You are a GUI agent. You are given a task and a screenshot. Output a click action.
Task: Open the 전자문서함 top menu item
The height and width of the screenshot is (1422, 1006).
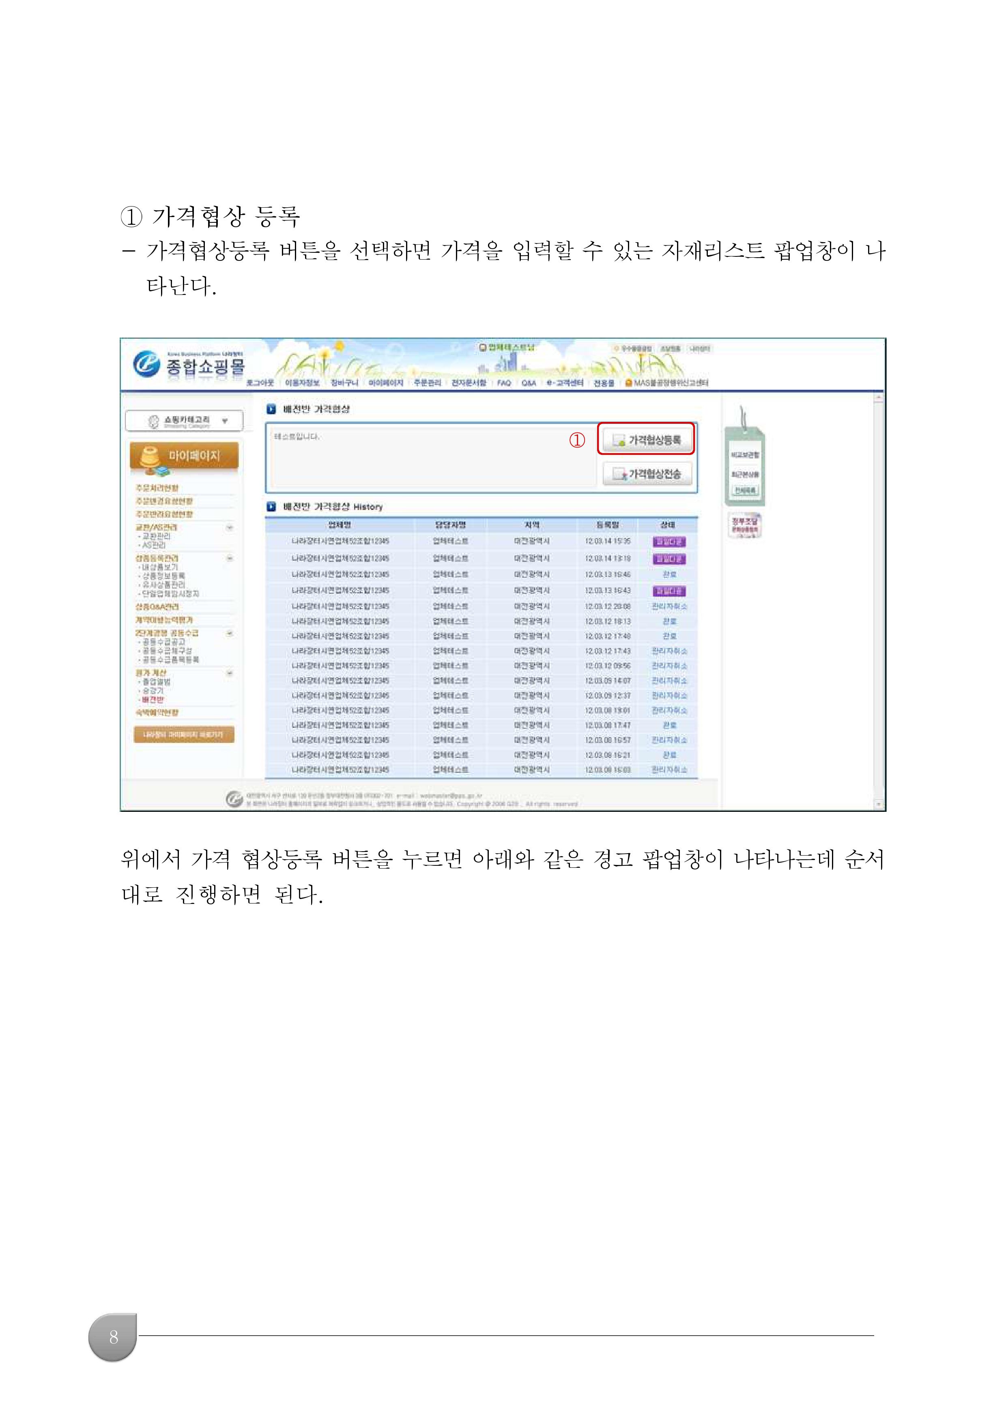[468, 383]
